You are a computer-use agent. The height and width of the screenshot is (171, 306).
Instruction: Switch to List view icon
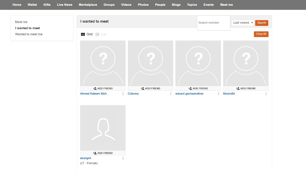[x=97, y=34]
